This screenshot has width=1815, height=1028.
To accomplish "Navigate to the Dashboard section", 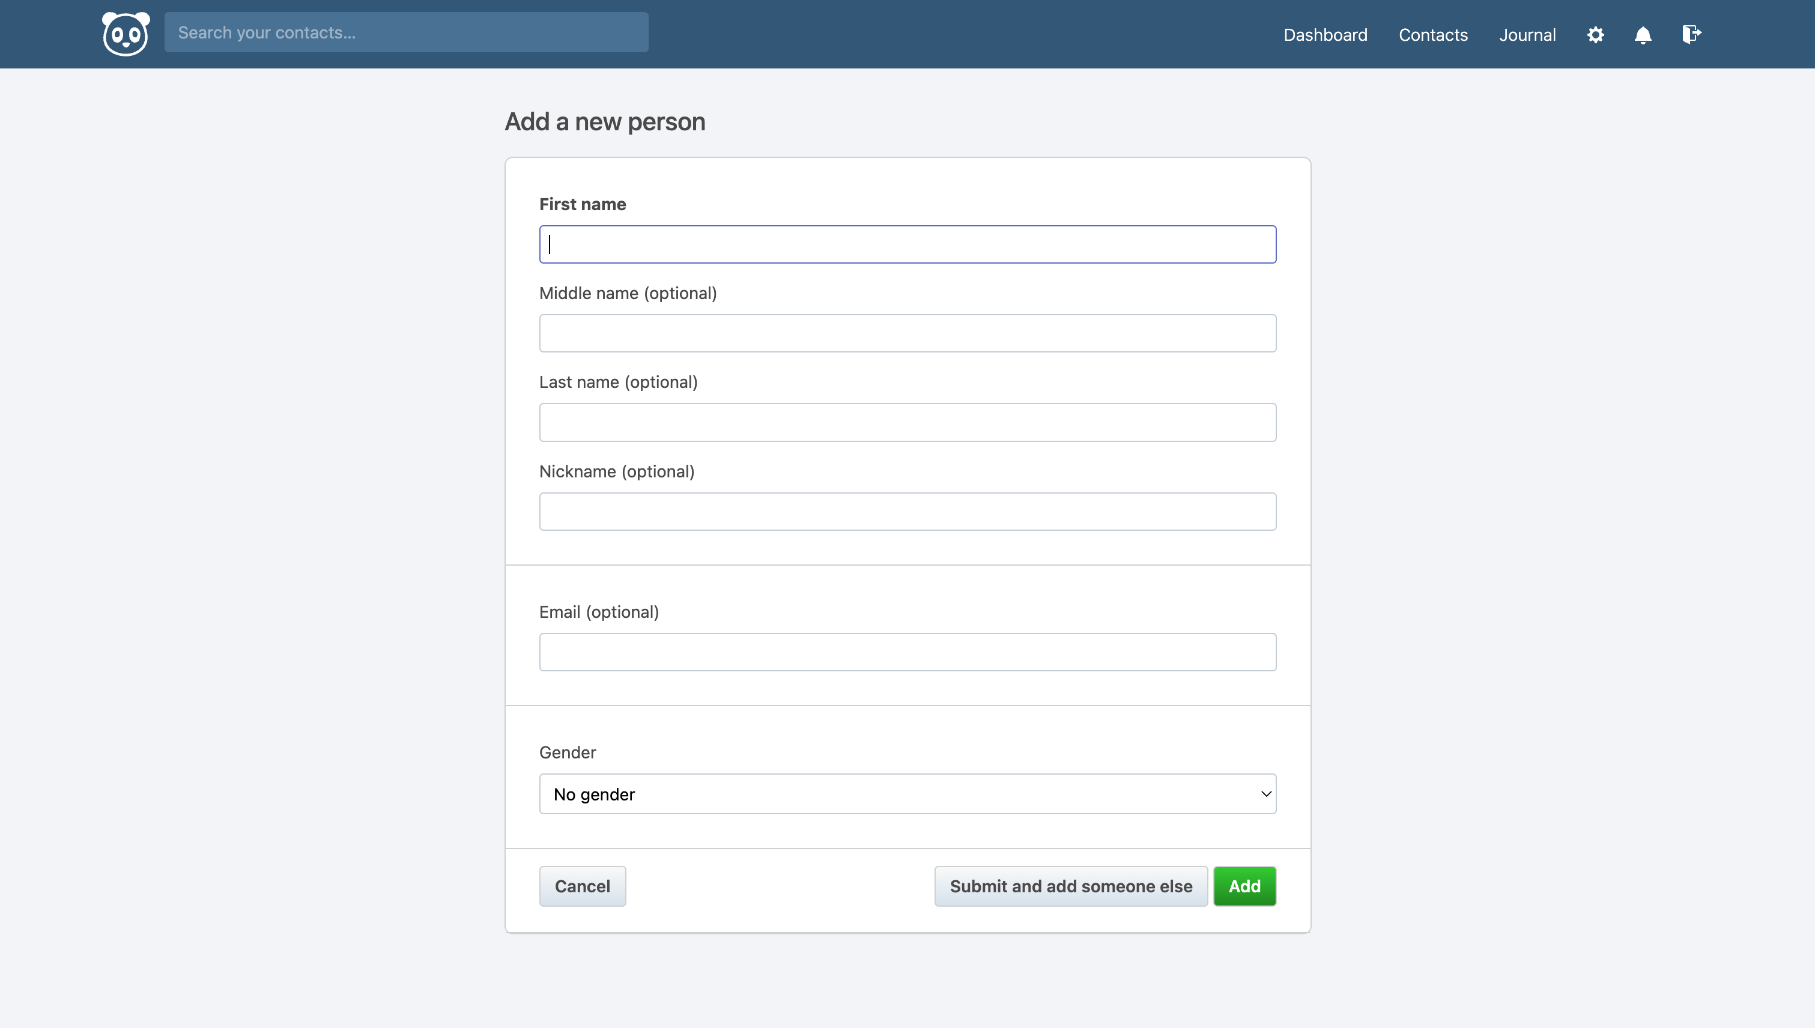I will pyautogui.click(x=1326, y=34).
